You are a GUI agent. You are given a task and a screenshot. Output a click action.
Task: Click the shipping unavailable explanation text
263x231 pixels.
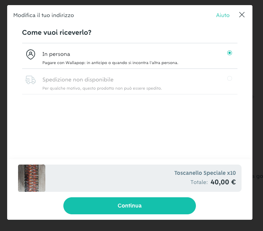(x=102, y=88)
